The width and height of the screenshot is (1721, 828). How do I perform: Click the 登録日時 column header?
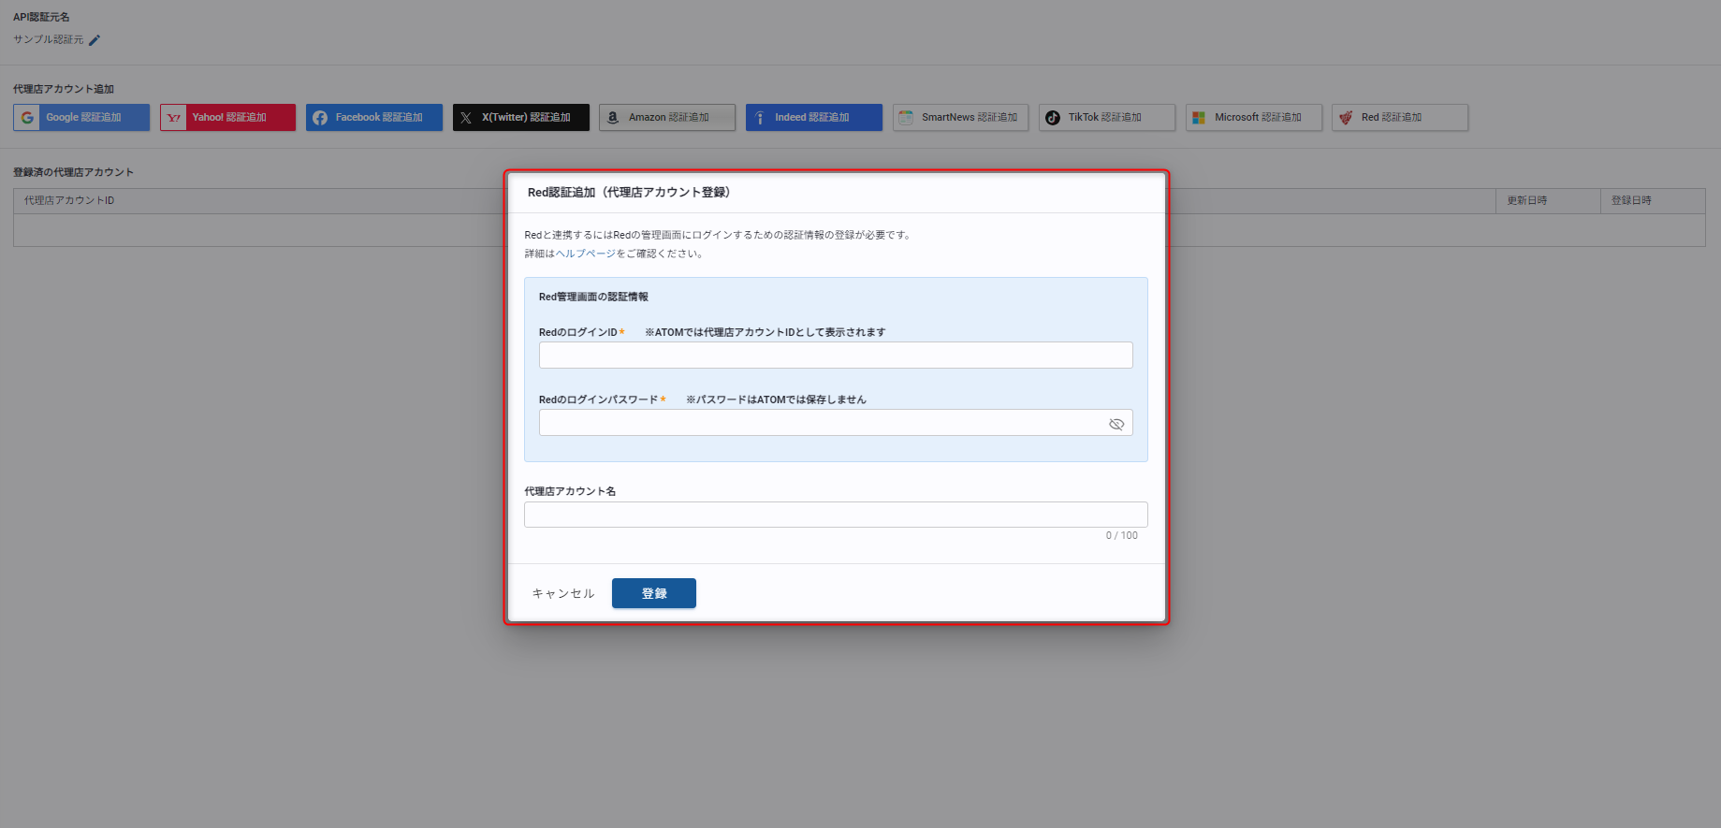tap(1631, 201)
